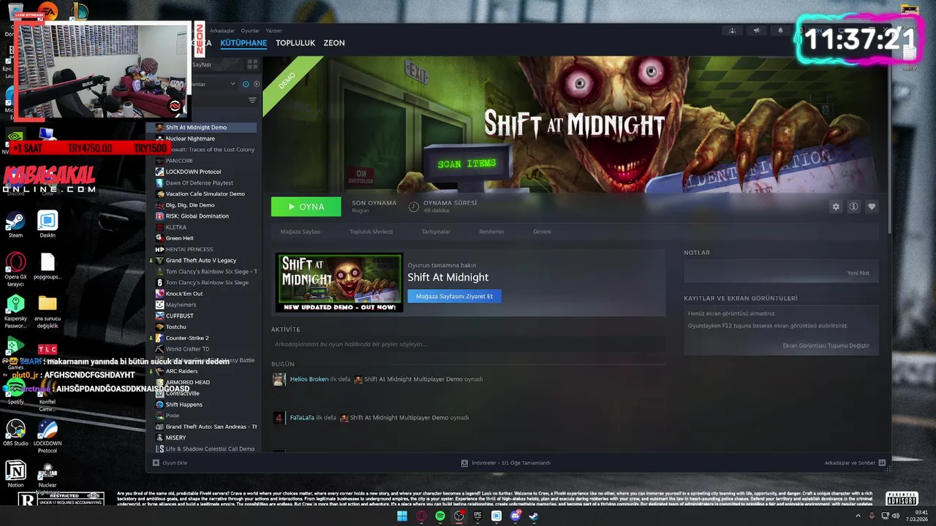This screenshot has height=526, width=936.
Task: Open Kaspersky Password desktop shortcut
Action: [15, 311]
